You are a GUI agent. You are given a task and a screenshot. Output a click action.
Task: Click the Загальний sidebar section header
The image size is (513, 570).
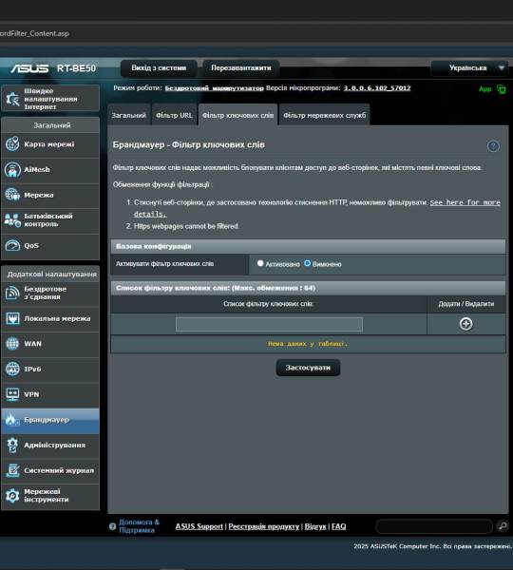coord(50,125)
